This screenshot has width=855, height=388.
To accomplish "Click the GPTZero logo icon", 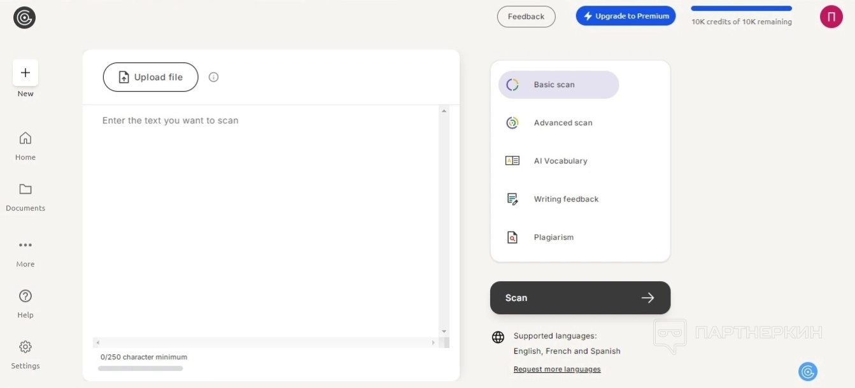I will (24, 18).
